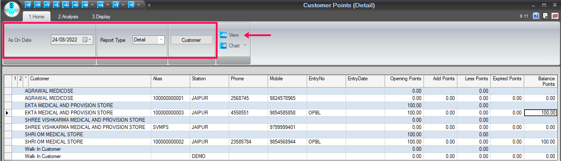Click the Mobile column header
561x161 pixels.
(x=287, y=81)
